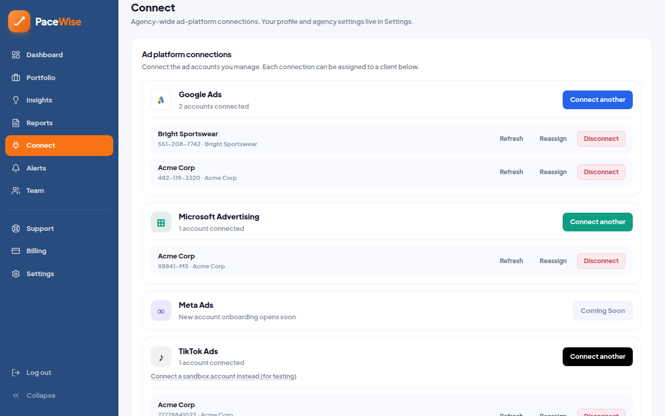Image resolution: width=665 pixels, height=416 pixels.
Task: Click 'New account onboarding opens soon' text
Action: pos(237,317)
